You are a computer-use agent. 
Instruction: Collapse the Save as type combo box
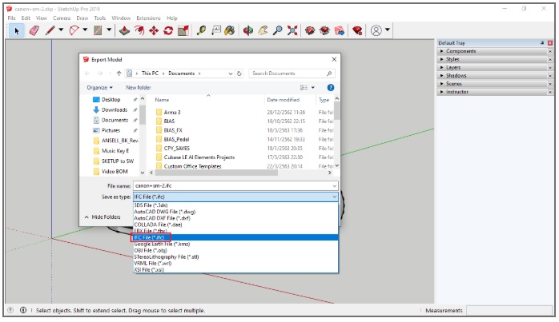(x=335, y=197)
